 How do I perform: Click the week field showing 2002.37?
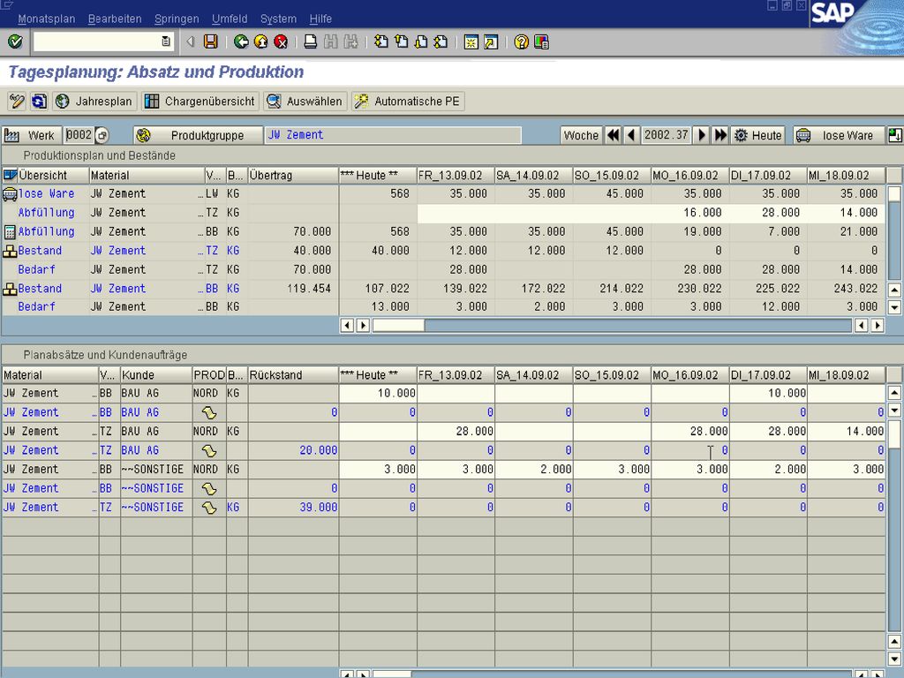666,135
